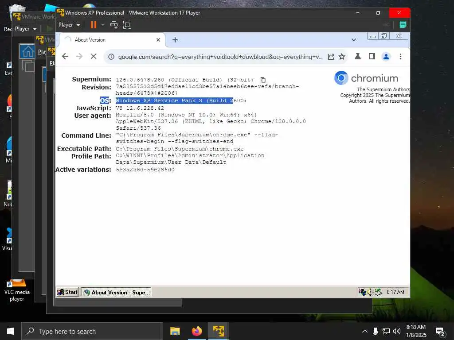Click the Profile Path value text
Screen dimensions: 454x340
(190, 159)
